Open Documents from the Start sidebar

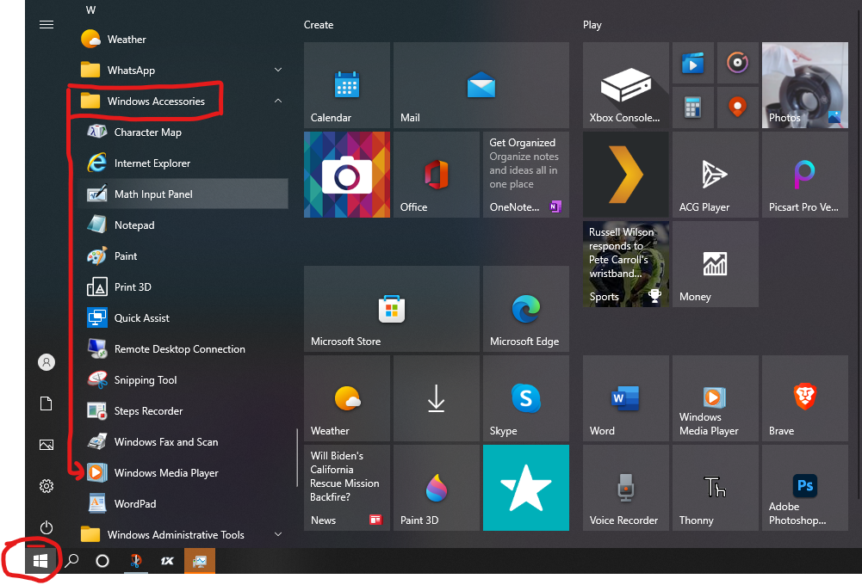pyautogui.click(x=47, y=403)
